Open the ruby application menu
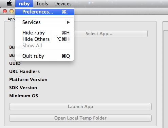This screenshot has width=168, height=128. (x=24, y=4)
